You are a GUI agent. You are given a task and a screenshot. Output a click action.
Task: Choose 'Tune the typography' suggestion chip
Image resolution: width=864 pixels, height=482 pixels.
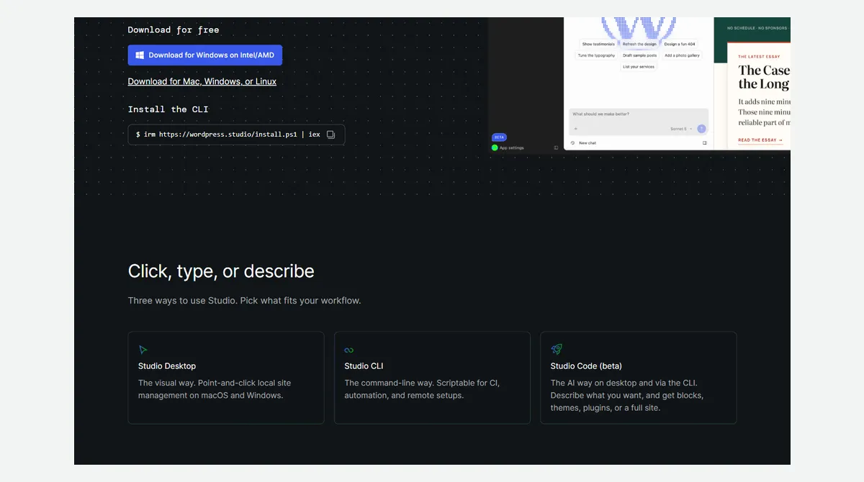click(596, 55)
